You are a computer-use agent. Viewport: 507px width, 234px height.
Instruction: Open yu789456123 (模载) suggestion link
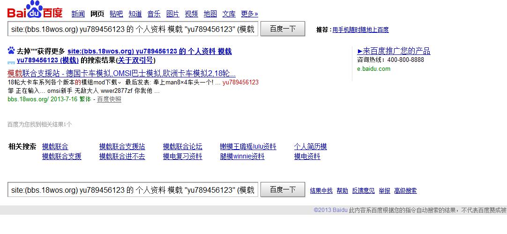point(47,60)
